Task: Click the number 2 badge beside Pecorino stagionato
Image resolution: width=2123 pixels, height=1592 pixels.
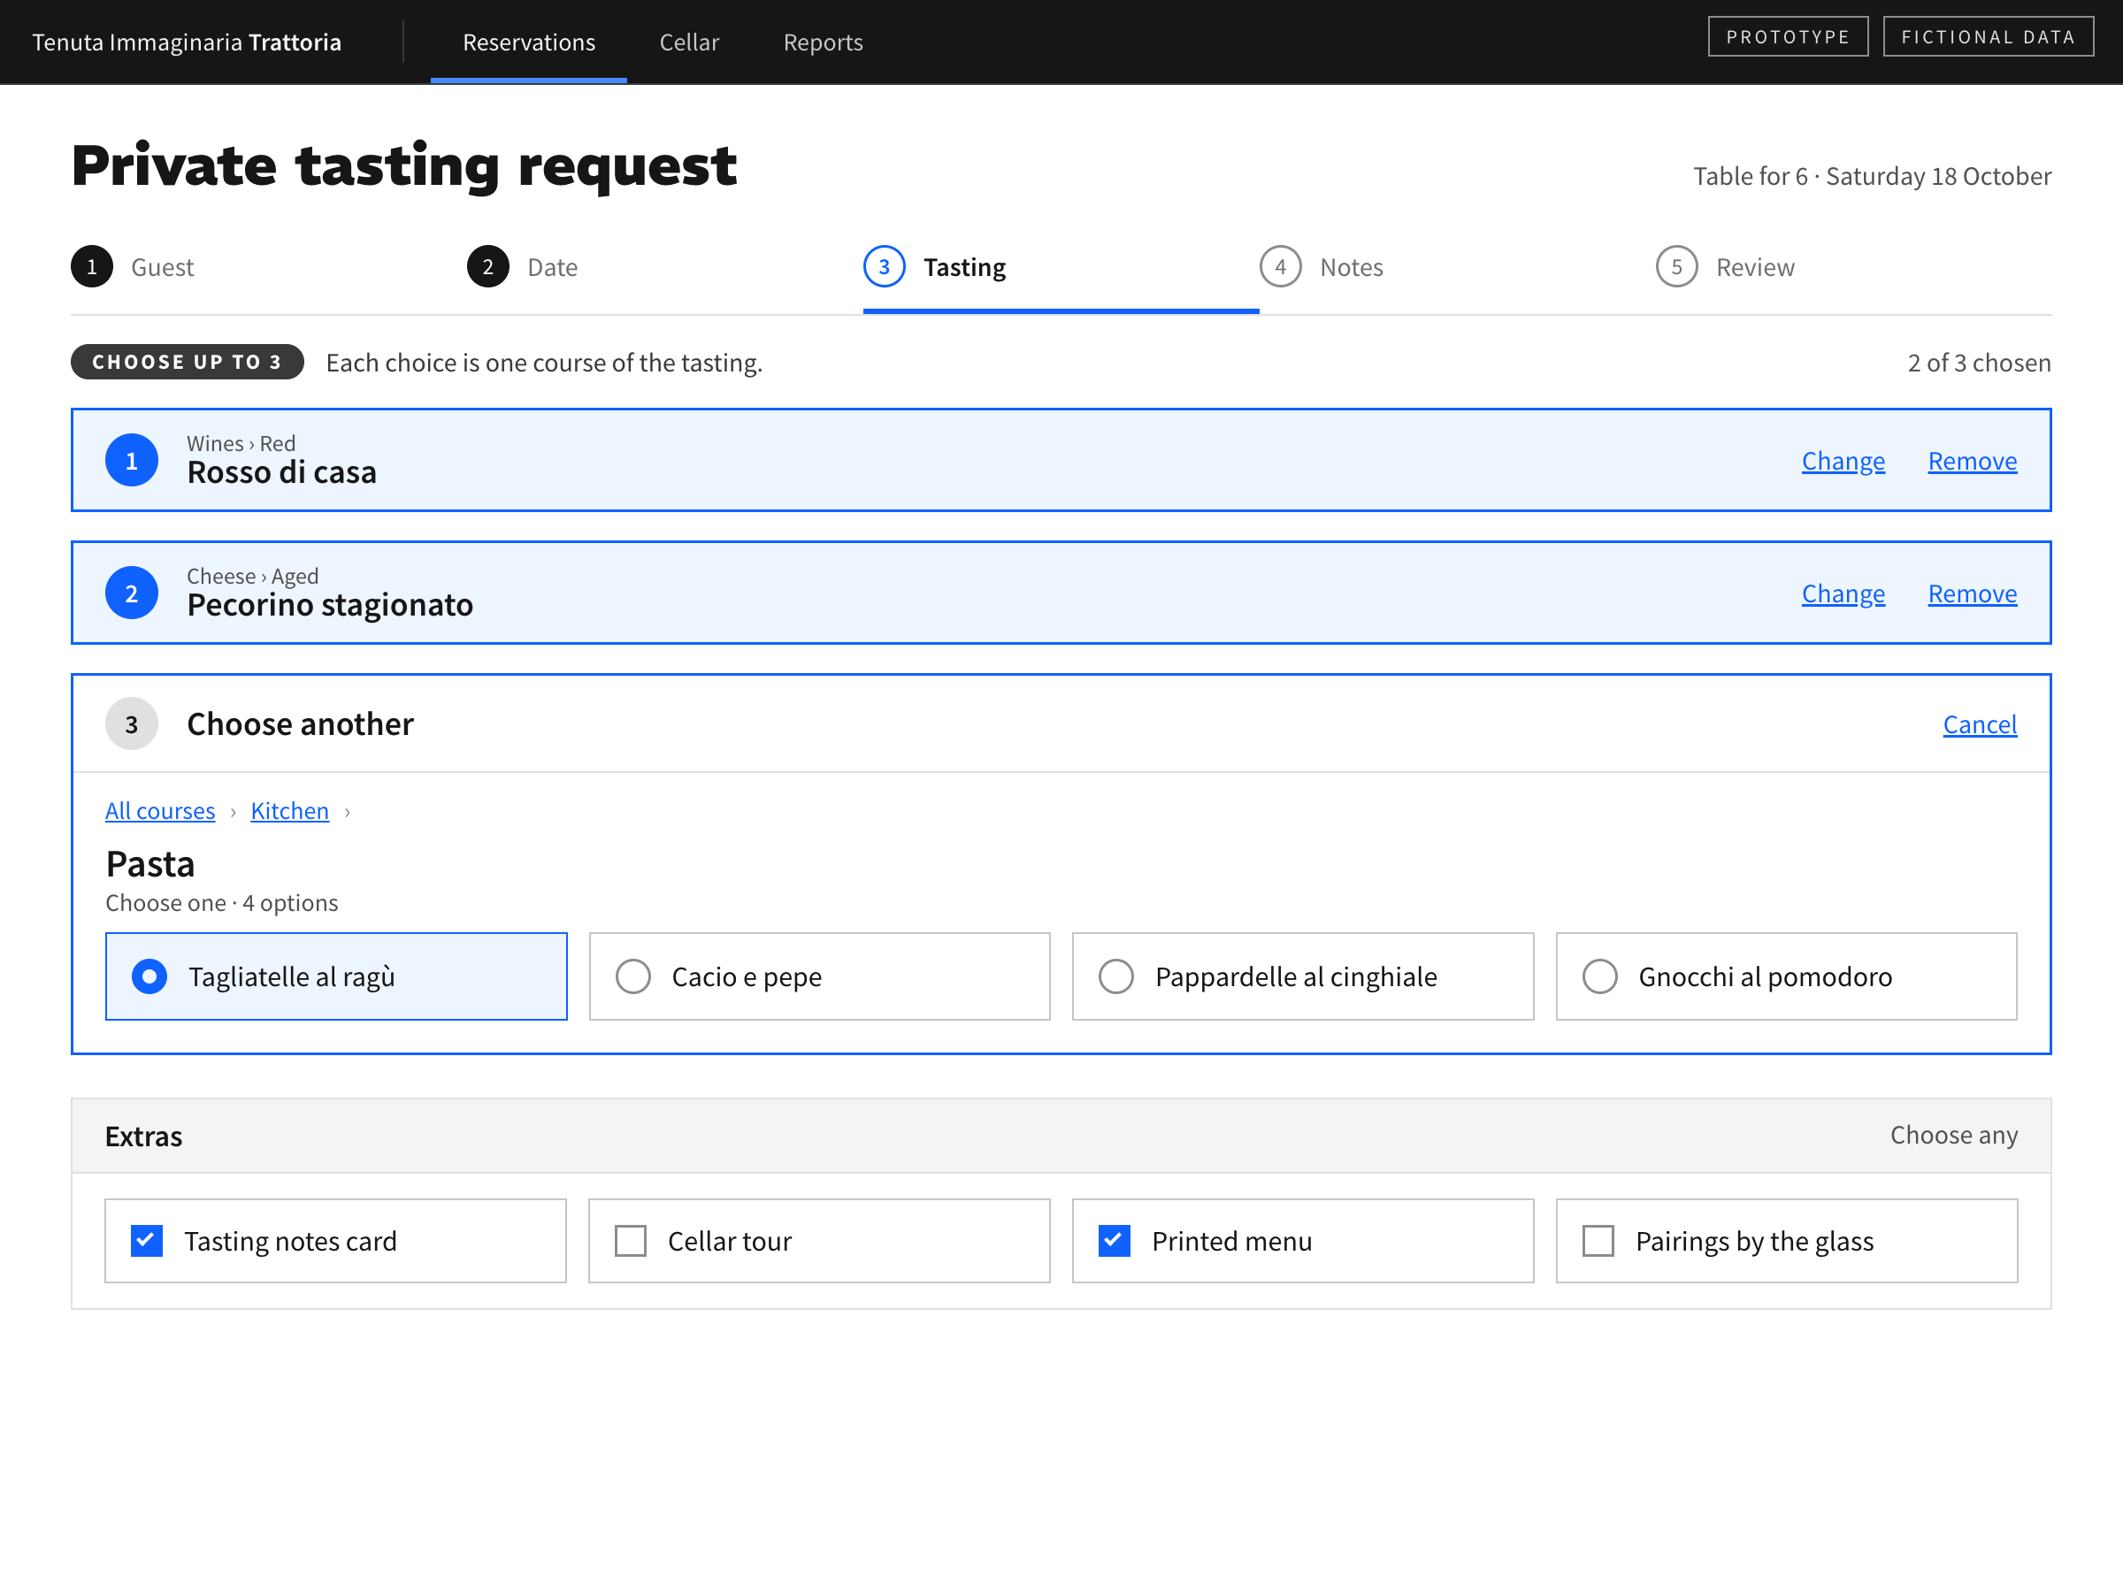Action: click(132, 593)
